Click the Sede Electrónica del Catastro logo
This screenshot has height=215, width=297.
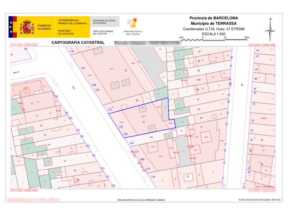tap(132, 27)
